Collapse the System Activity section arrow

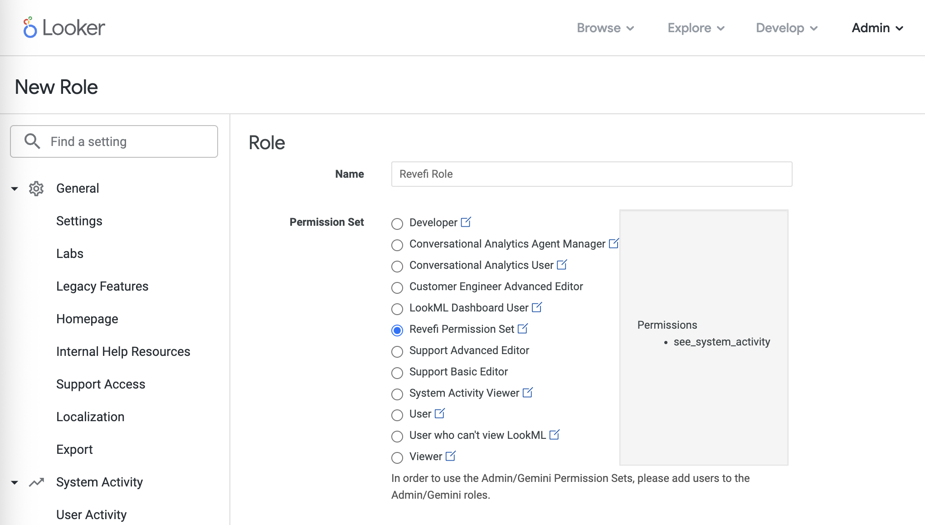(15, 482)
